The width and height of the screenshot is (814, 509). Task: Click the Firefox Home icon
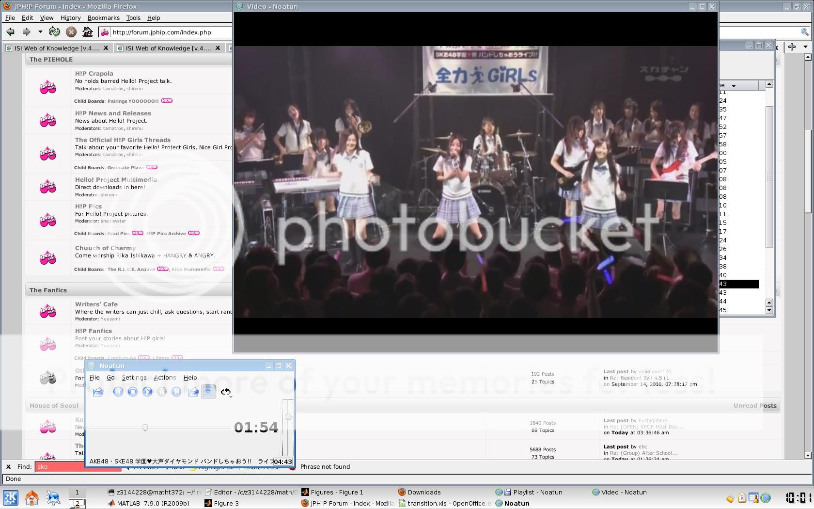point(88,32)
